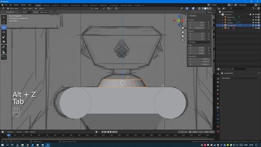The width and height of the screenshot is (261, 147).
Task: Activate the Transform tool
Action: [x=4, y=42]
